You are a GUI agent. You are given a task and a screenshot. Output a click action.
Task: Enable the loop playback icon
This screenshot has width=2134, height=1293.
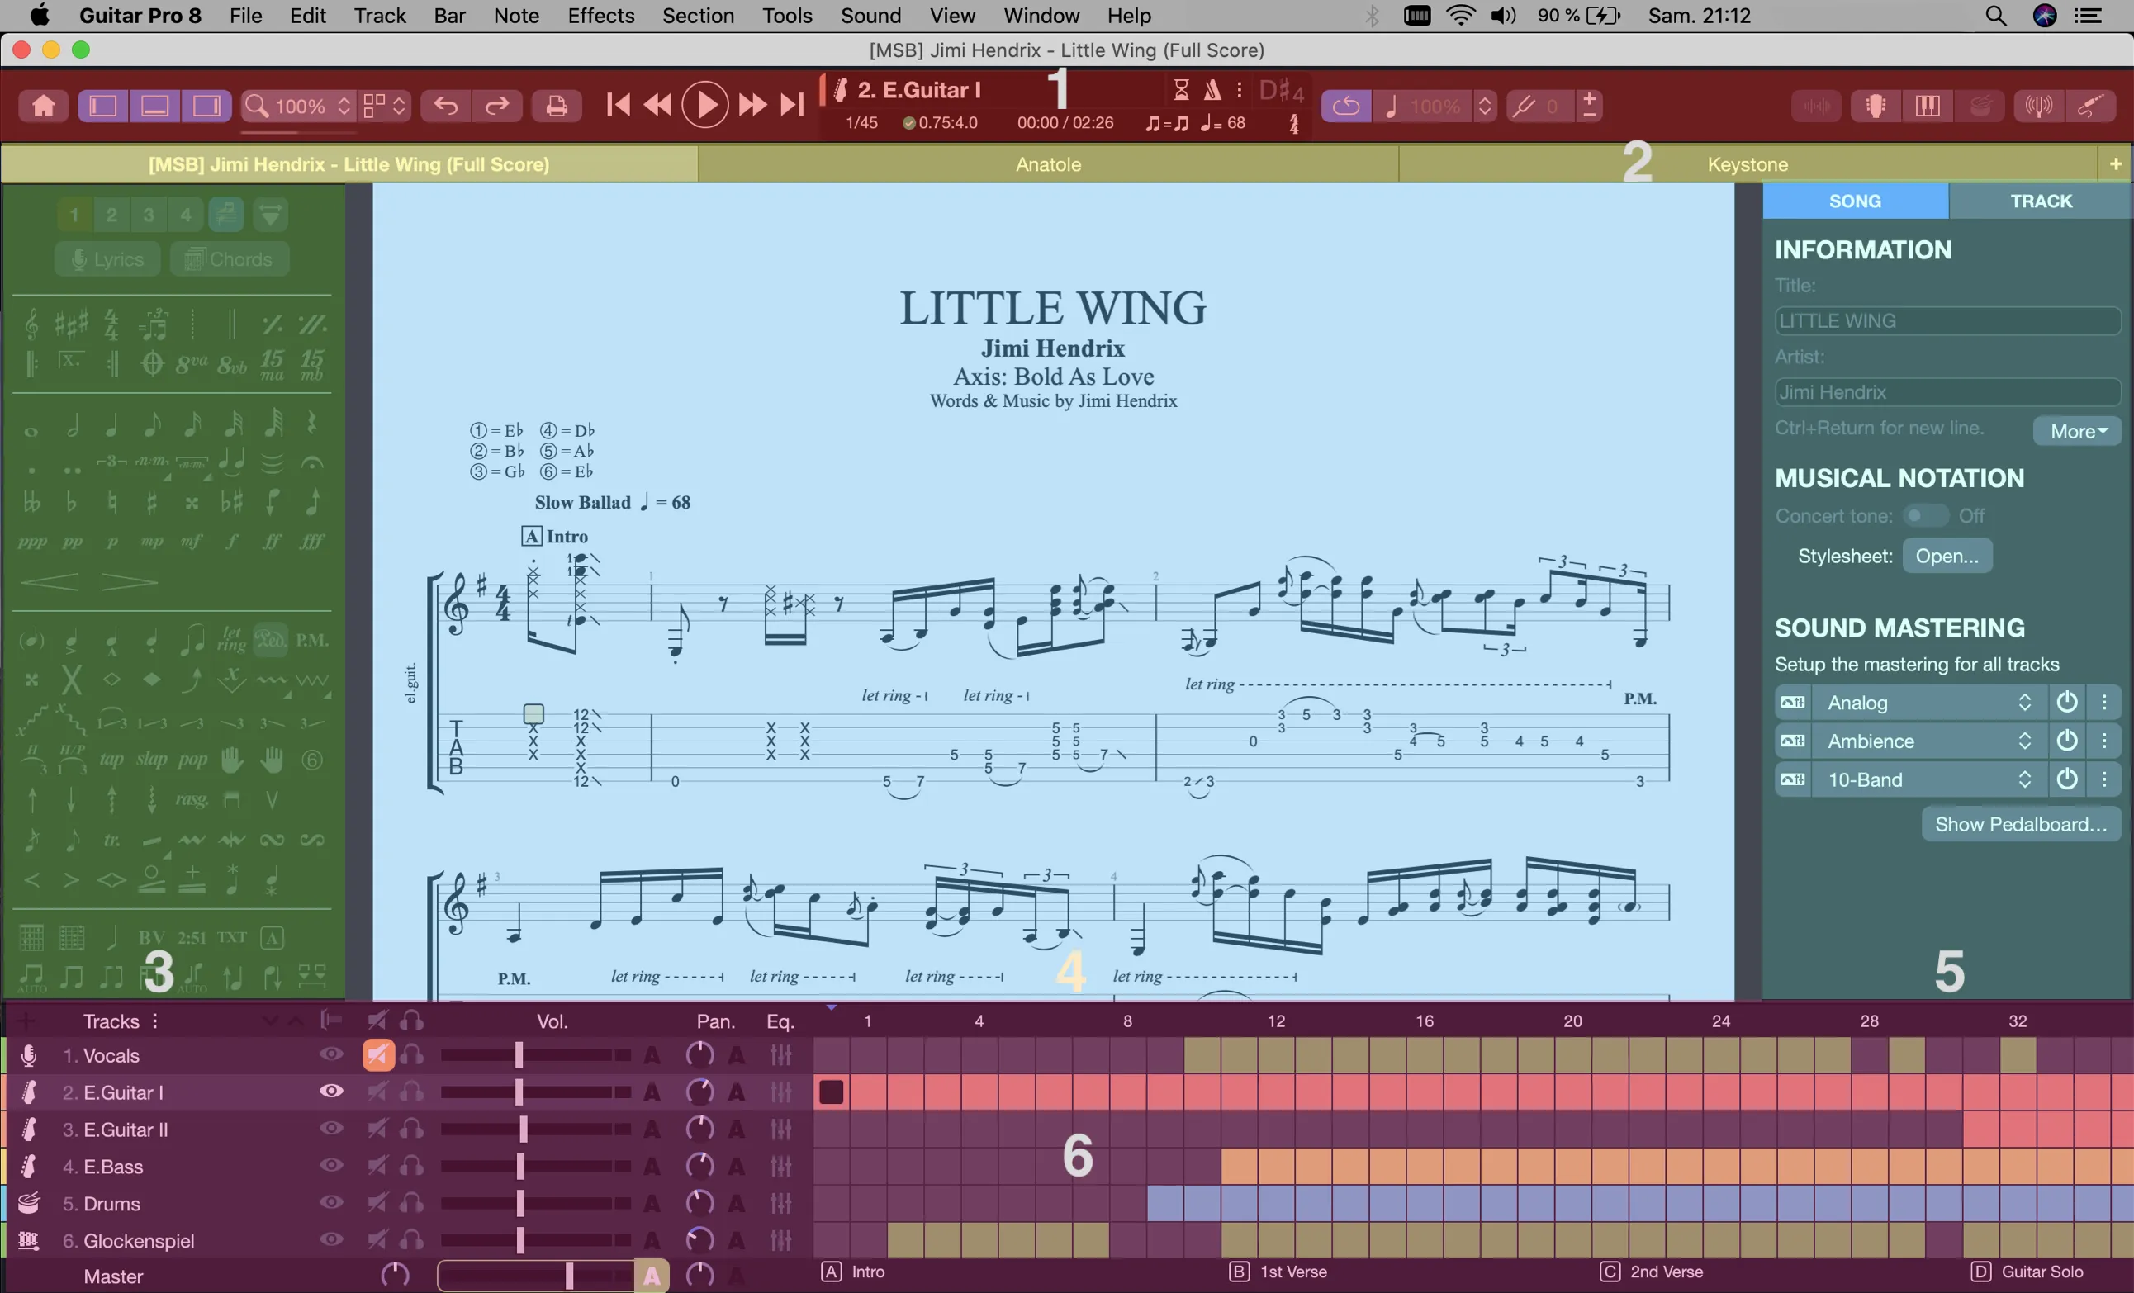click(x=1346, y=106)
